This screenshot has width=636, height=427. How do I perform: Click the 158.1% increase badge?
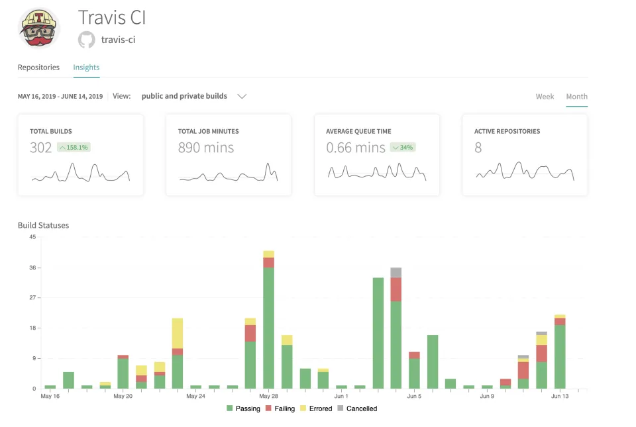coord(74,148)
